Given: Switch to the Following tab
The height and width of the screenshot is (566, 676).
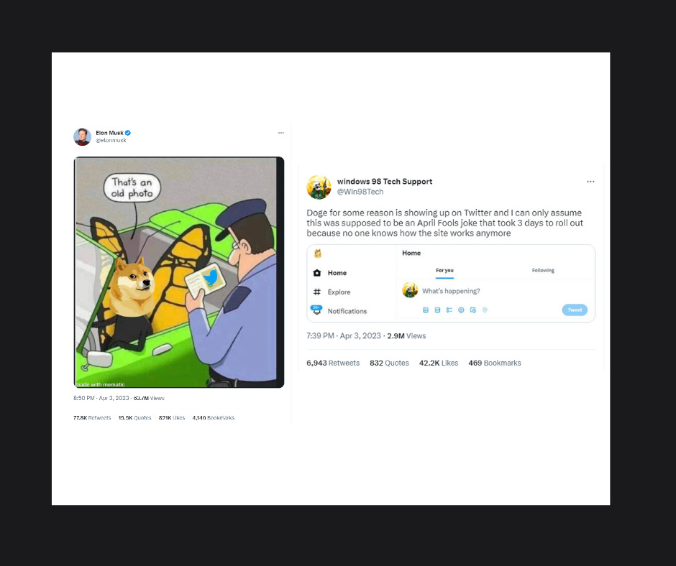Looking at the screenshot, I should 543,271.
